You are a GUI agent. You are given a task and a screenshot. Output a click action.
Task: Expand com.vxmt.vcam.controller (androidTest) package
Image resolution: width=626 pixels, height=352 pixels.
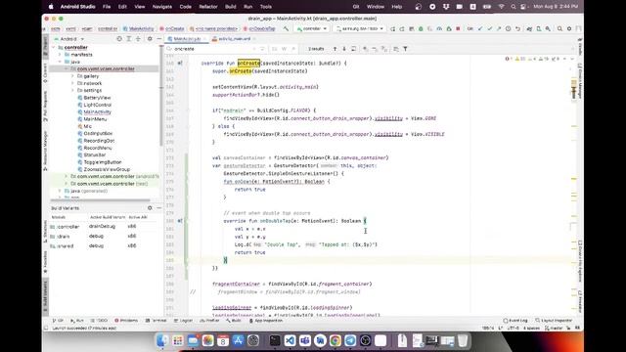[67, 176]
